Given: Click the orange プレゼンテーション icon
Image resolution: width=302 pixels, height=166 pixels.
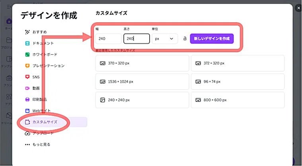Looking at the screenshot, I should point(27,66).
